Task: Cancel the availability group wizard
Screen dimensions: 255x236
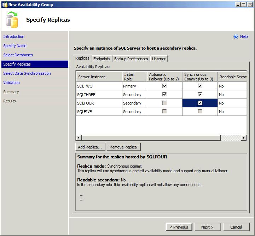Action: tap(236, 227)
